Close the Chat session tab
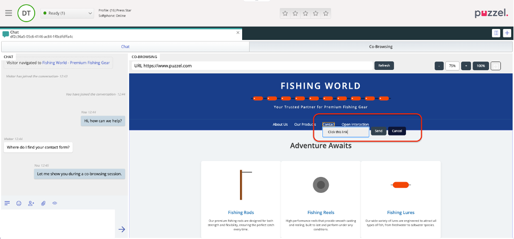 pyautogui.click(x=238, y=34)
